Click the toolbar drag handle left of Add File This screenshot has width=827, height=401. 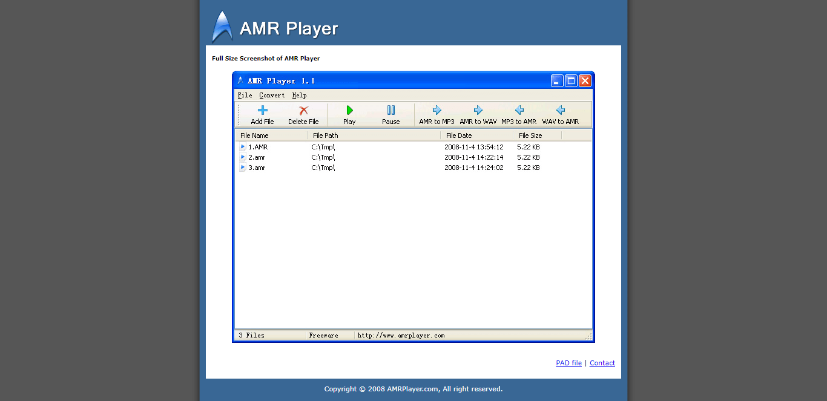239,114
